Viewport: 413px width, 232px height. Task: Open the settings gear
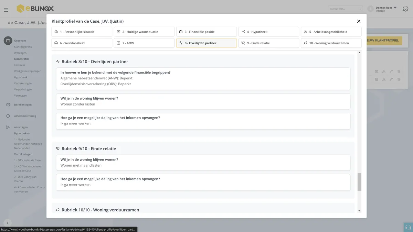pos(405,9)
